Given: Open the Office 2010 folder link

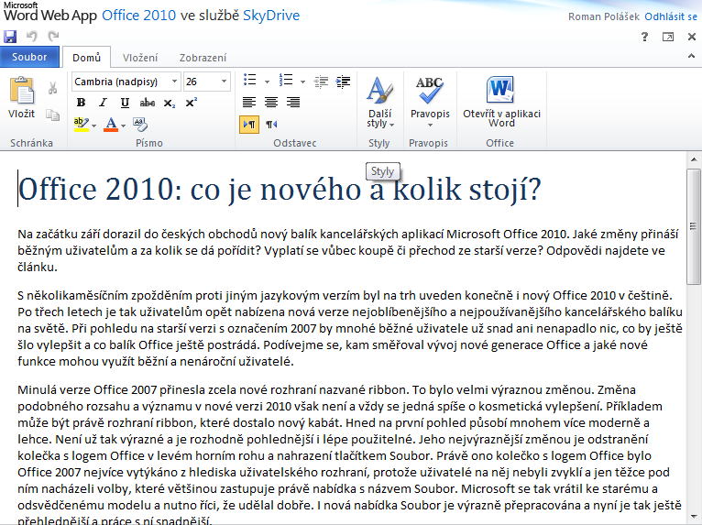Looking at the screenshot, I should (138, 16).
